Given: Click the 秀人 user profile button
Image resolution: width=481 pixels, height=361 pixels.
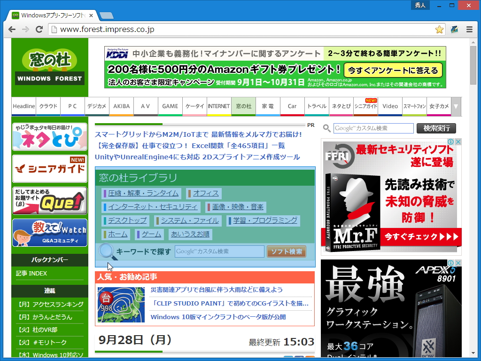Looking at the screenshot, I should coord(420,5).
